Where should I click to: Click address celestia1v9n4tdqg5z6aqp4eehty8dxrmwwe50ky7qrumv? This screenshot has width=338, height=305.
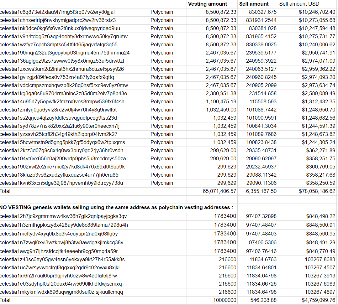click(64, 37)
